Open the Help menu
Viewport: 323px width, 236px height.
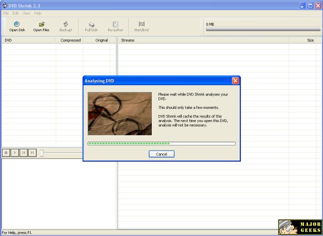coord(38,14)
